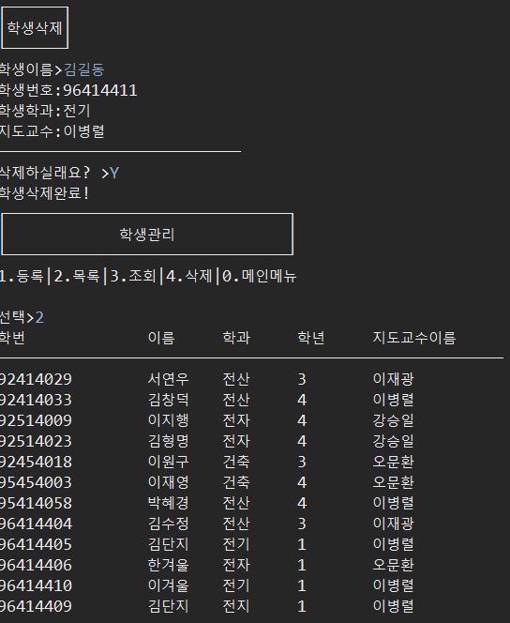Click professor '오문환' in 한겨울's row
Screen dimensions: 510x623
pos(394,565)
